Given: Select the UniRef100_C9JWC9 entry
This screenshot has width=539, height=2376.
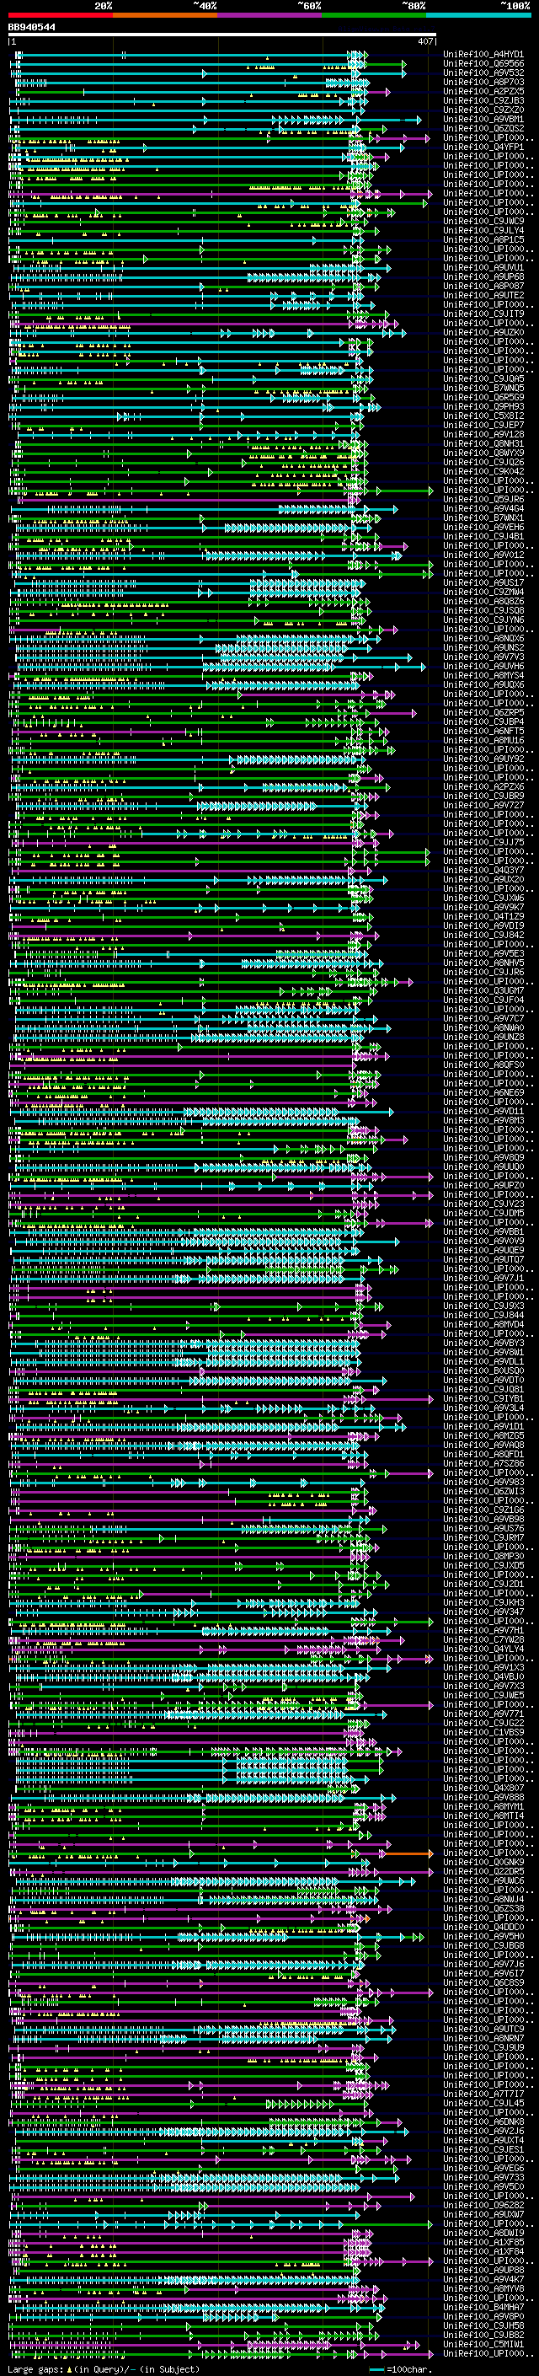Looking at the screenshot, I should pyautogui.click(x=483, y=222).
